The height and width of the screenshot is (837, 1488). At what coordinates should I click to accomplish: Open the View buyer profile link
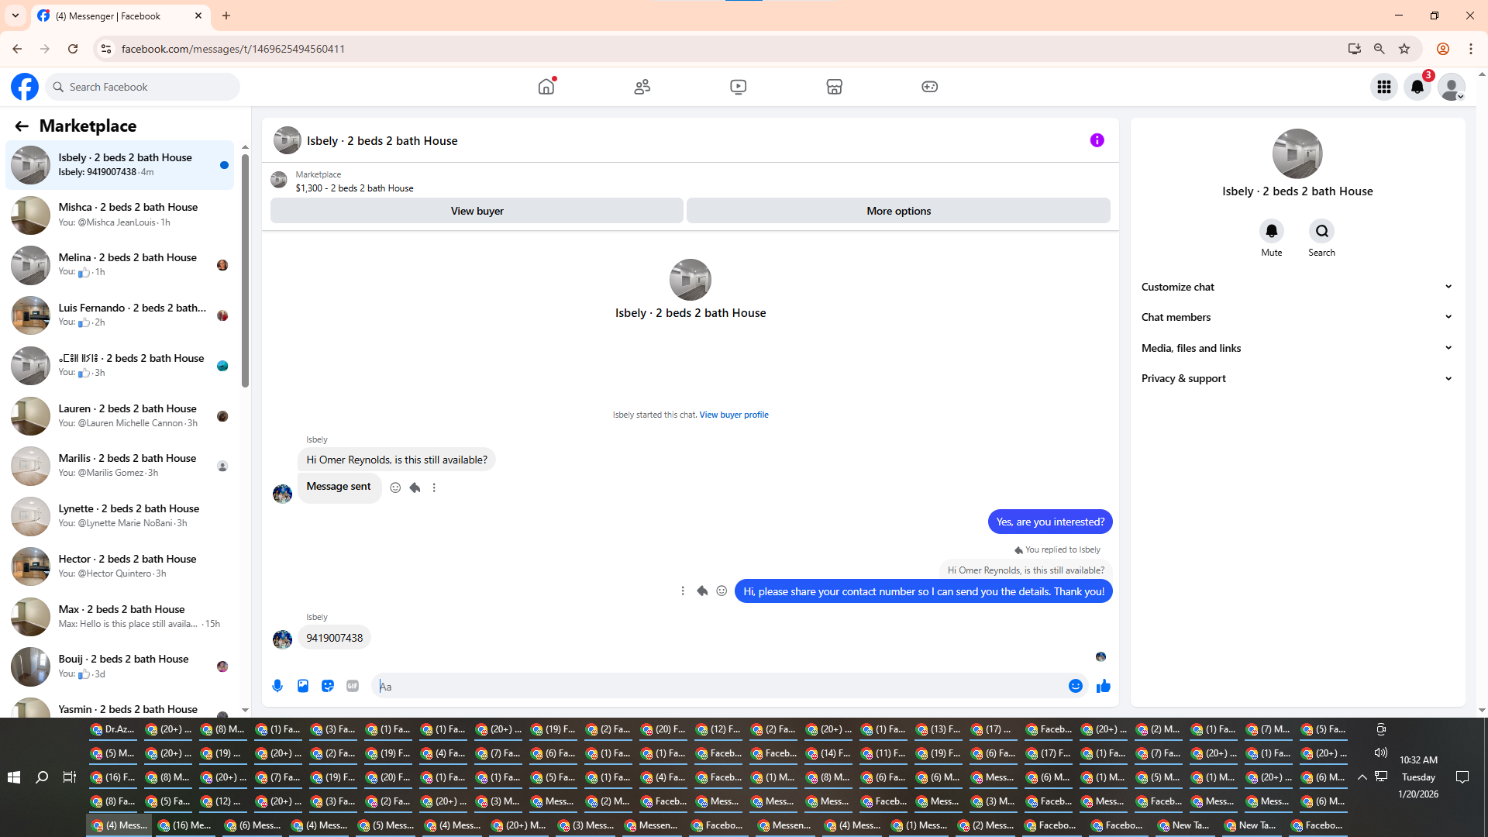(734, 415)
